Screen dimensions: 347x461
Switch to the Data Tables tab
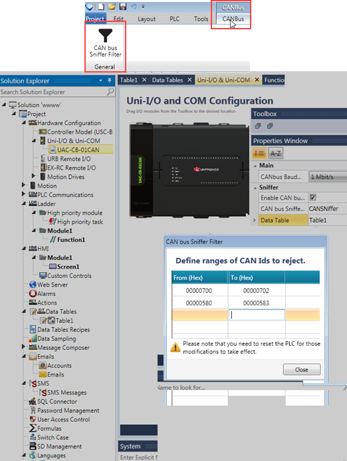[168, 80]
